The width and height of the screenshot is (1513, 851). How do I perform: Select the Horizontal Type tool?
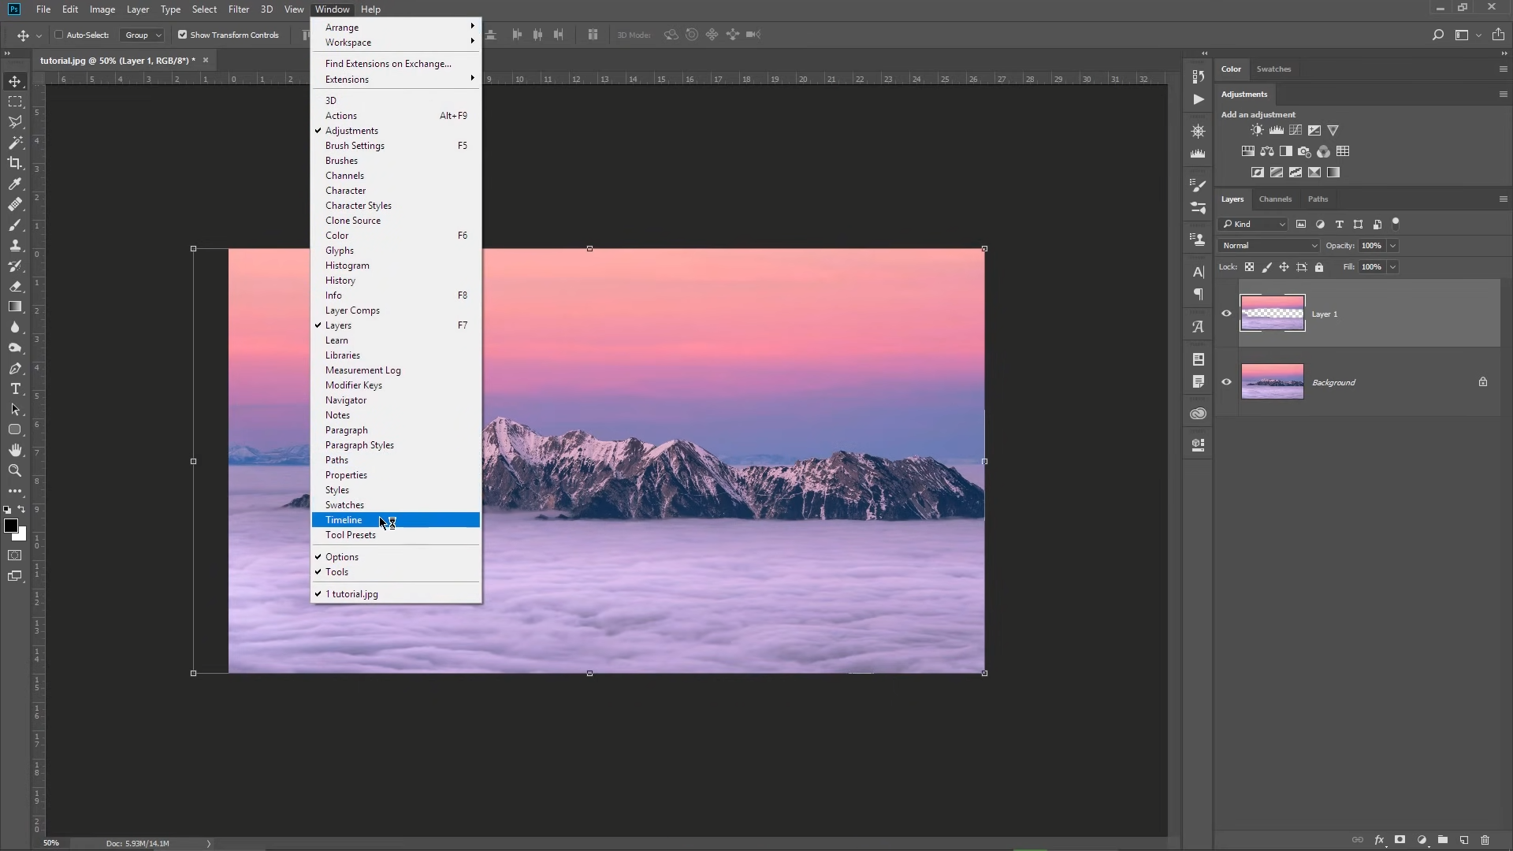point(15,388)
